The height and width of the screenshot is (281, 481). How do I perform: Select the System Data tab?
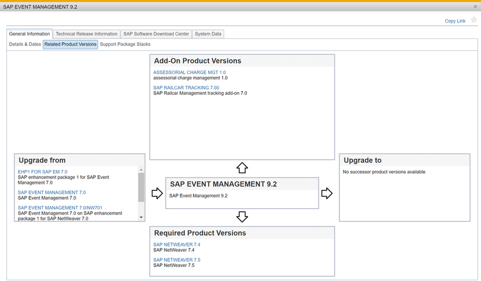pos(208,34)
